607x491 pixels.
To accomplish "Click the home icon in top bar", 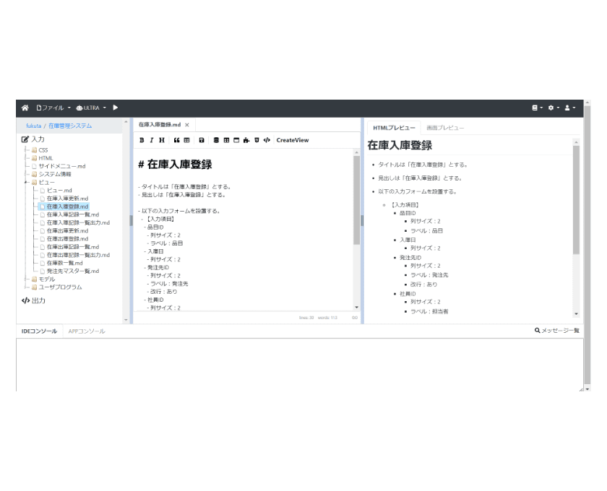I will (x=25, y=108).
